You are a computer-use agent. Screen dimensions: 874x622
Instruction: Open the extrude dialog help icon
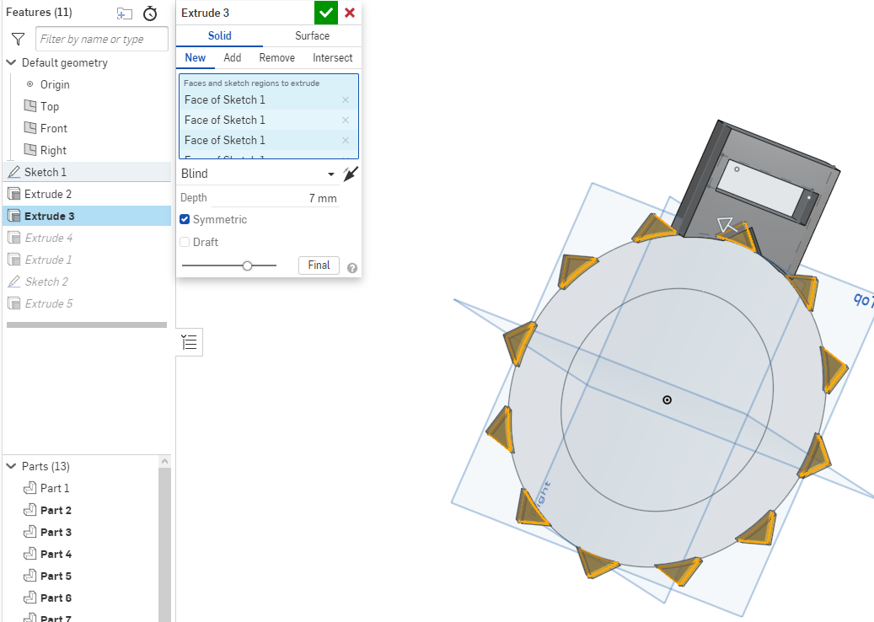tap(352, 268)
